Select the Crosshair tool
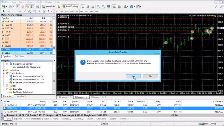 click(9, 11)
